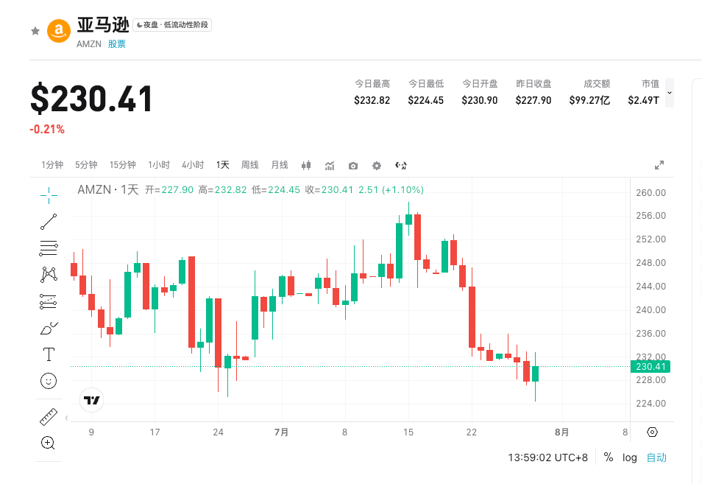Viewport: 702px width, 484px height.
Task: Click the AMZN ticker symbol text
Action: tap(88, 44)
